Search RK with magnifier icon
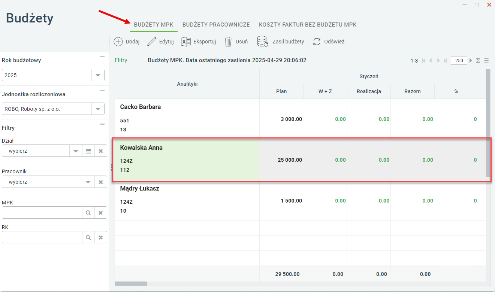This screenshot has height=292, width=495. (x=88, y=237)
